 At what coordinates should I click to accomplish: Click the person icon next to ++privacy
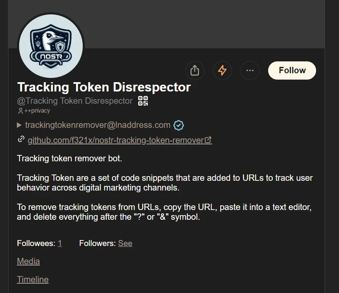point(20,111)
